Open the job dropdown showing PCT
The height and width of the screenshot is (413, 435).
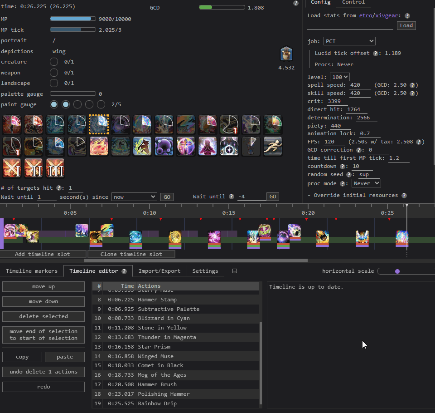tap(349, 41)
